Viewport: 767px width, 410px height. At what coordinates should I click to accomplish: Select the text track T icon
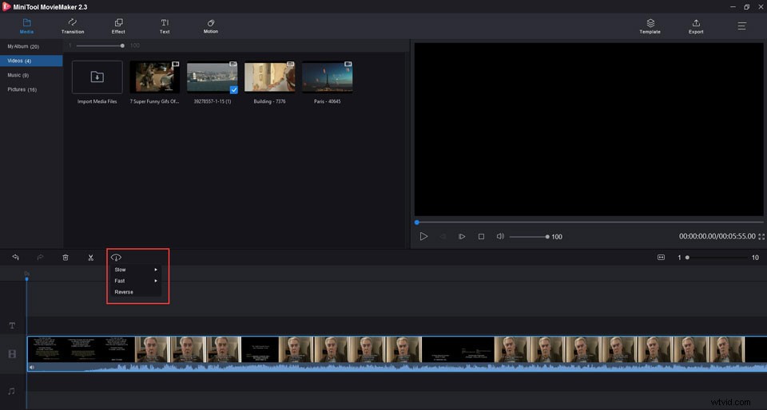pos(12,325)
